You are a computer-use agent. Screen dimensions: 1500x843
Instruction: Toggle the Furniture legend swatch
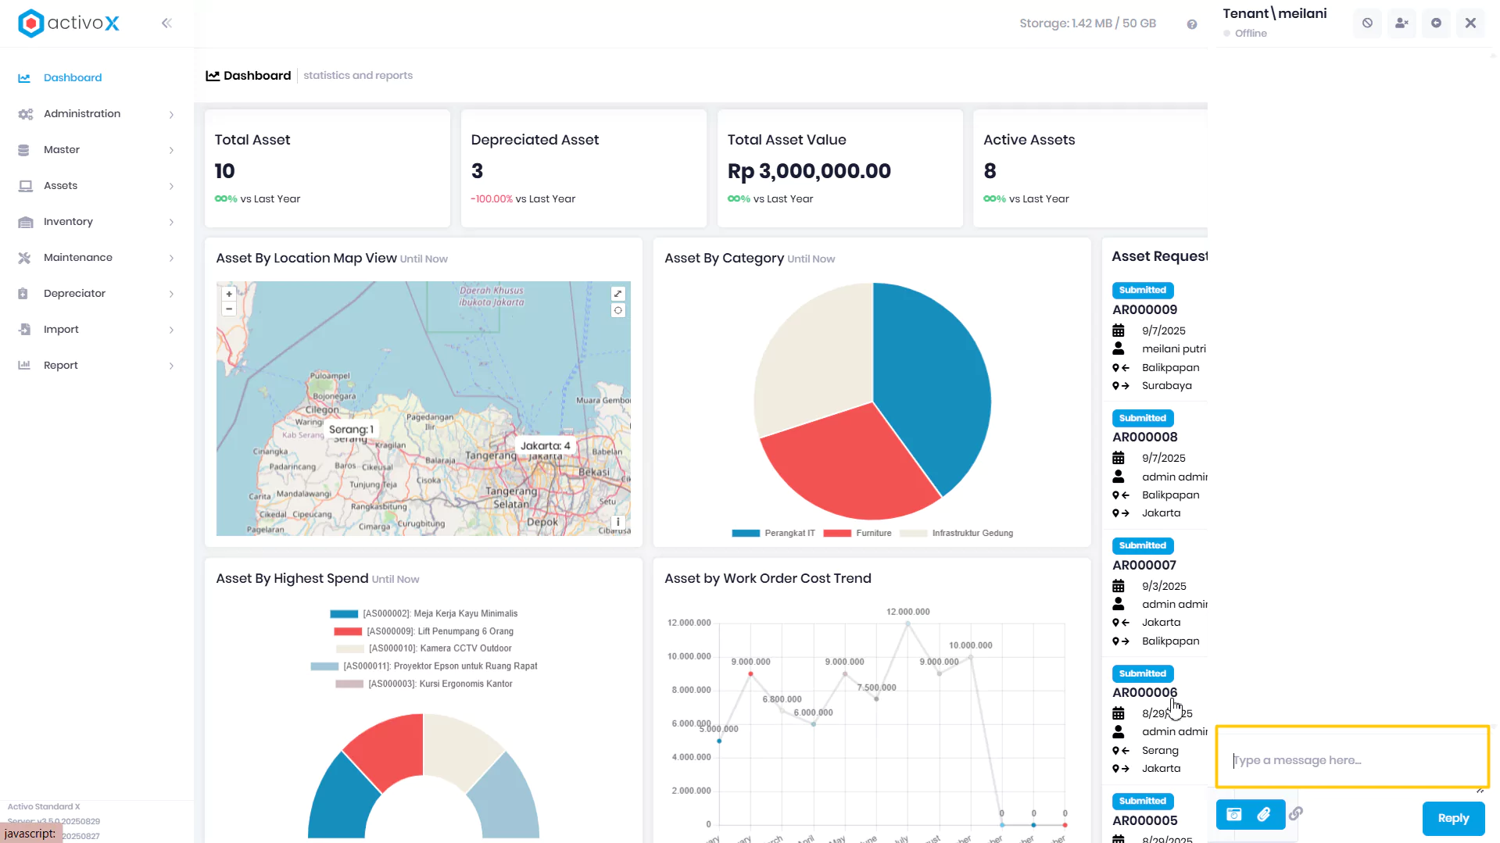[x=837, y=534]
